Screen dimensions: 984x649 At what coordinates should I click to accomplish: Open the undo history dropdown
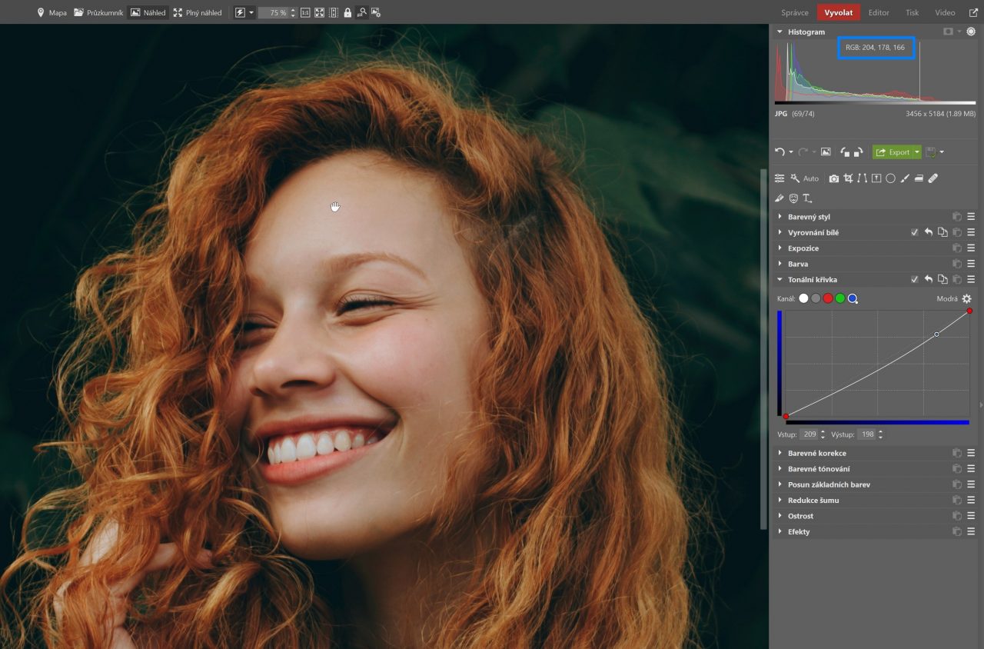coord(790,152)
